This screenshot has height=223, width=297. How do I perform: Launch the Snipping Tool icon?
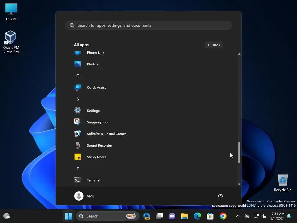(x=78, y=122)
